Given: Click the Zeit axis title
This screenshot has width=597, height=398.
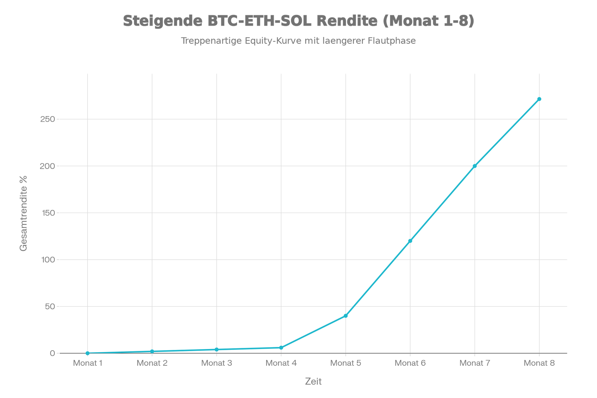Looking at the screenshot, I should 313,381.
